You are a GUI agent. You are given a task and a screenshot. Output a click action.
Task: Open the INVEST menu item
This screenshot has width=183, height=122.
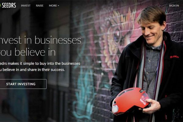click(26, 5)
